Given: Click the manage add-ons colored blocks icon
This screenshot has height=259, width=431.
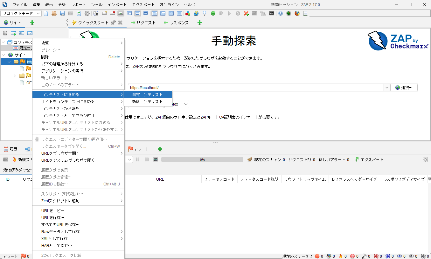Looking at the screenshot, I should (188, 13).
